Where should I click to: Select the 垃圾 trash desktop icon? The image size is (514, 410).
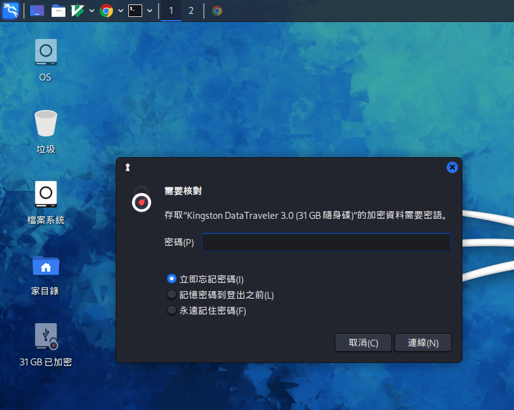[x=45, y=132]
